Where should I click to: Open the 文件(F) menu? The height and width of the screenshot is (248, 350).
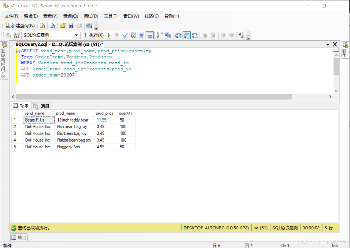[11, 16]
